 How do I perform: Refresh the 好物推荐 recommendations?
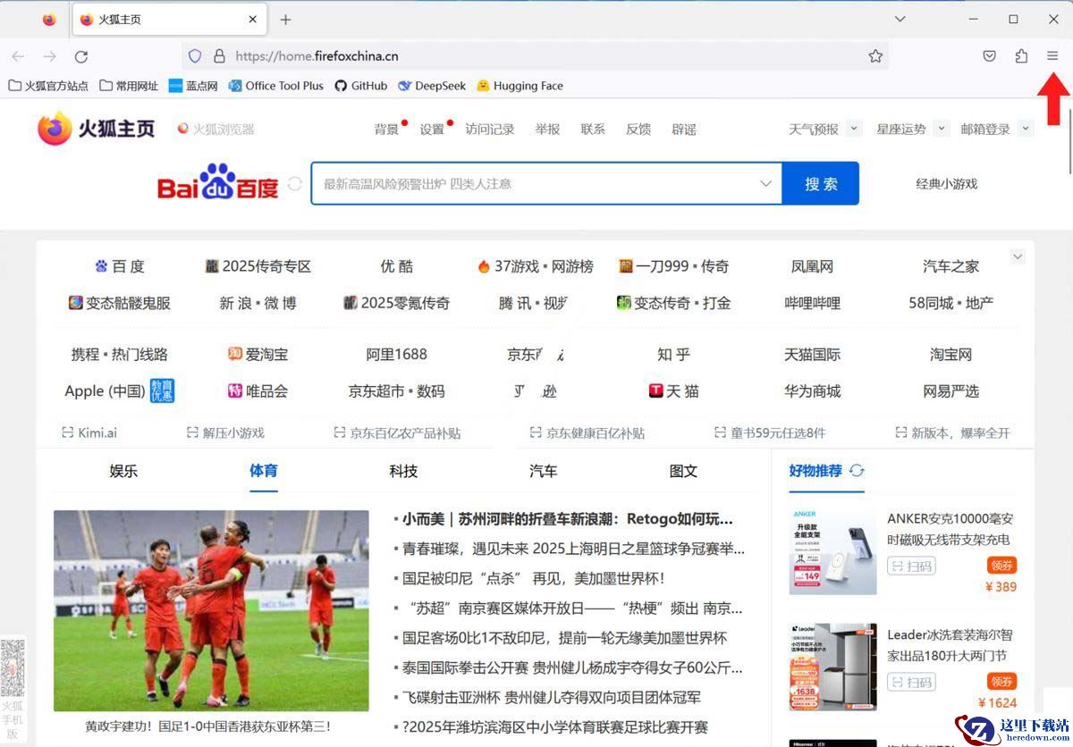coord(857,471)
